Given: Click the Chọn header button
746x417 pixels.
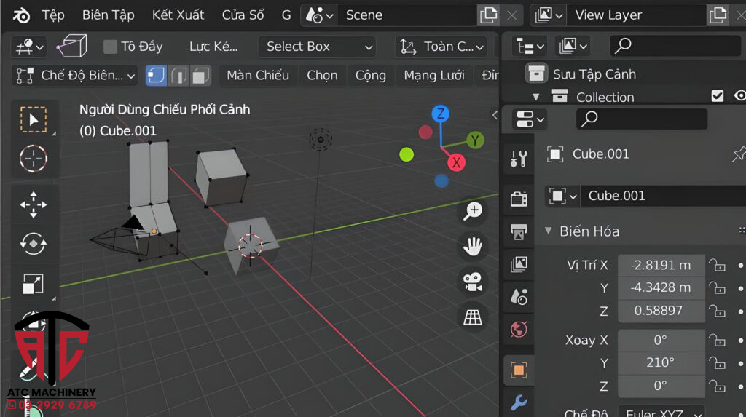Looking at the screenshot, I should [x=322, y=75].
